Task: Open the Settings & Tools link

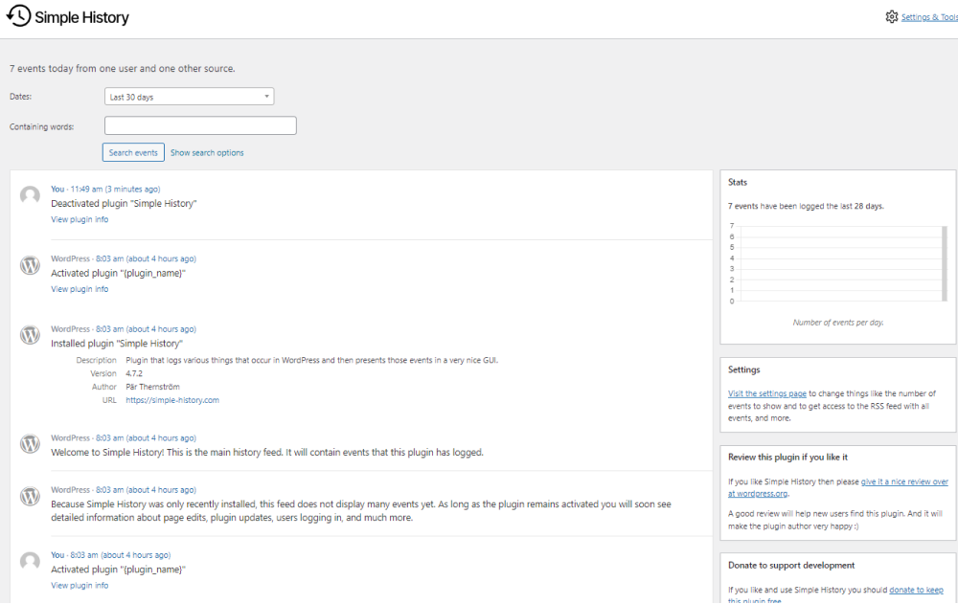Action: [929, 17]
